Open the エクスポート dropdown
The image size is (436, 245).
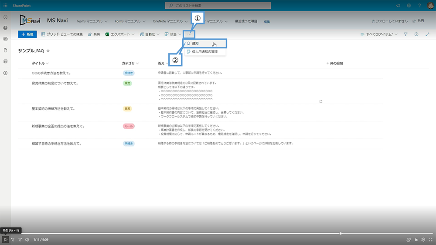(120, 34)
